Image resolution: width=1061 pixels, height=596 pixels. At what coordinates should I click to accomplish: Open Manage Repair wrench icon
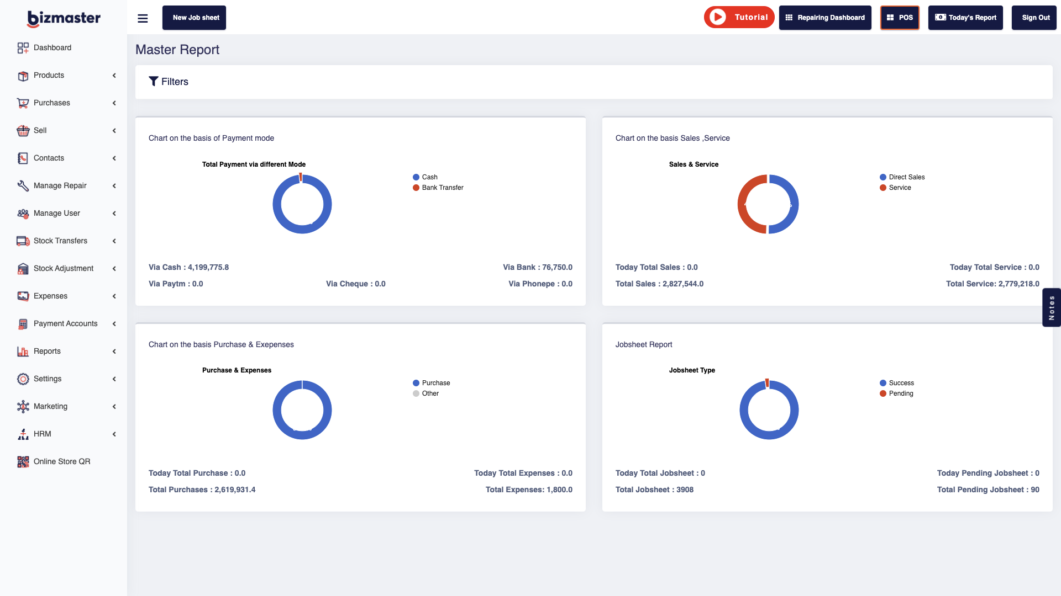[23, 185]
